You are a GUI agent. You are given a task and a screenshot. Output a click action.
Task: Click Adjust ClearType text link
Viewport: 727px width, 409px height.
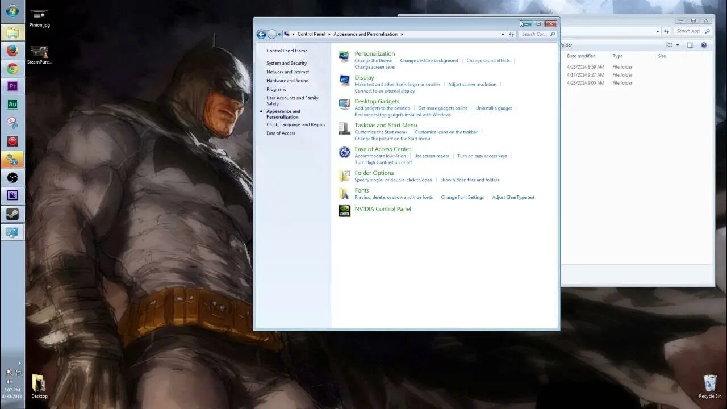513,197
